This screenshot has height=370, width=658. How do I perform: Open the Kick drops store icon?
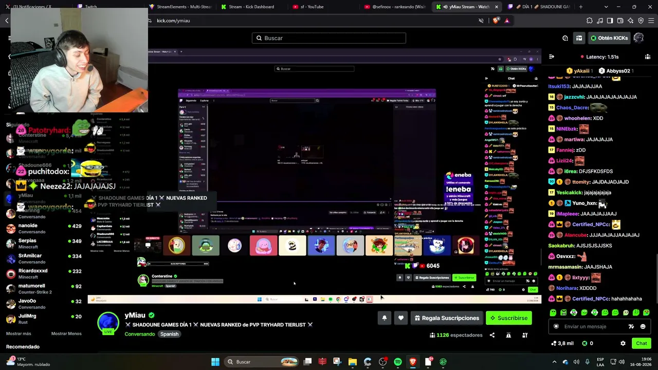click(579, 38)
